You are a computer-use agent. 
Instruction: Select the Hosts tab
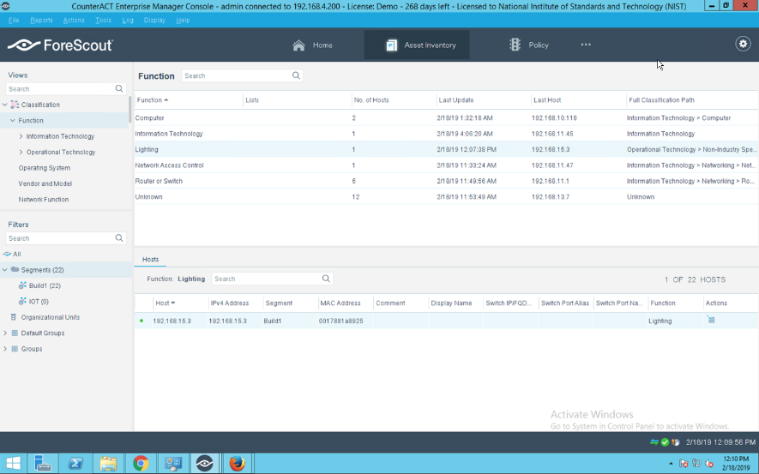(x=150, y=259)
